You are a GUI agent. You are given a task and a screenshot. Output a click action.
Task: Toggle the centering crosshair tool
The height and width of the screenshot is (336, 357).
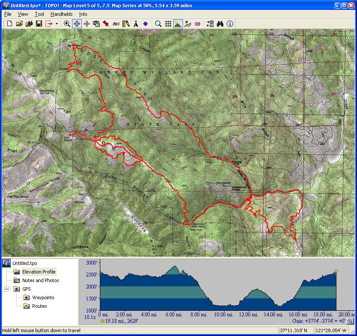point(77,24)
